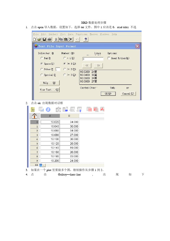Click preview line '10.0200 24'
Image resolution: width=170 pixels, height=241 pixels.
(88, 72)
